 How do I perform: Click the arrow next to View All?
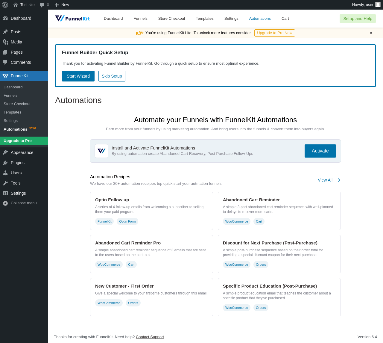pos(338,180)
